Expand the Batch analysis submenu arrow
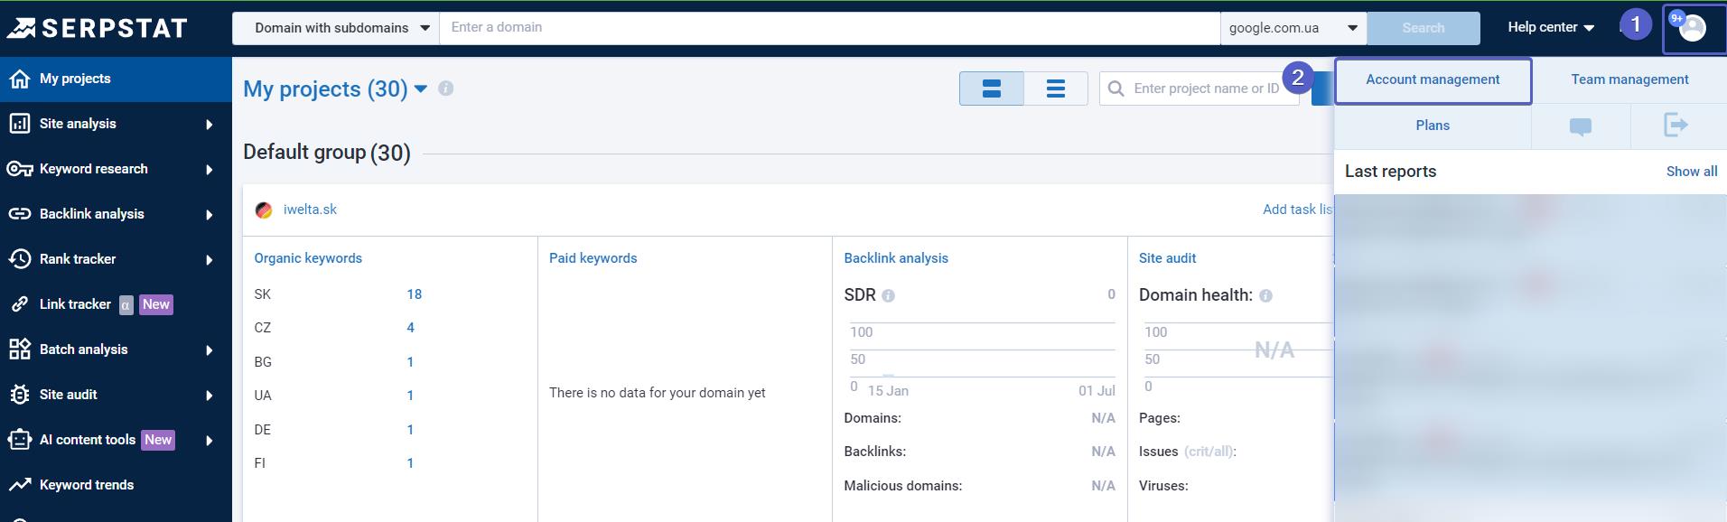The height and width of the screenshot is (522, 1727). coord(210,350)
